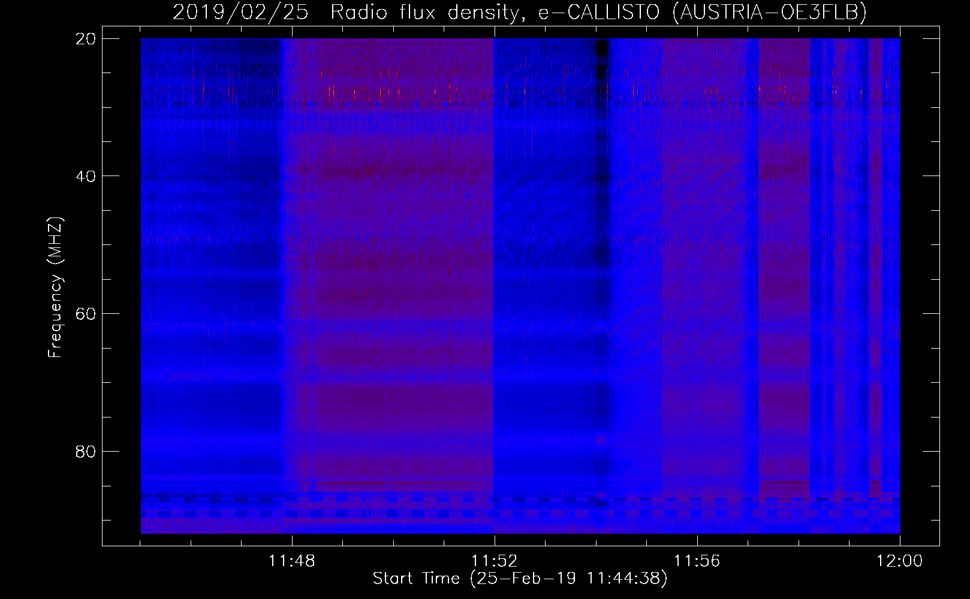This screenshot has height=599, width=970.
Task: Click the 20 frequency tick label
Action: pyautogui.click(x=86, y=38)
